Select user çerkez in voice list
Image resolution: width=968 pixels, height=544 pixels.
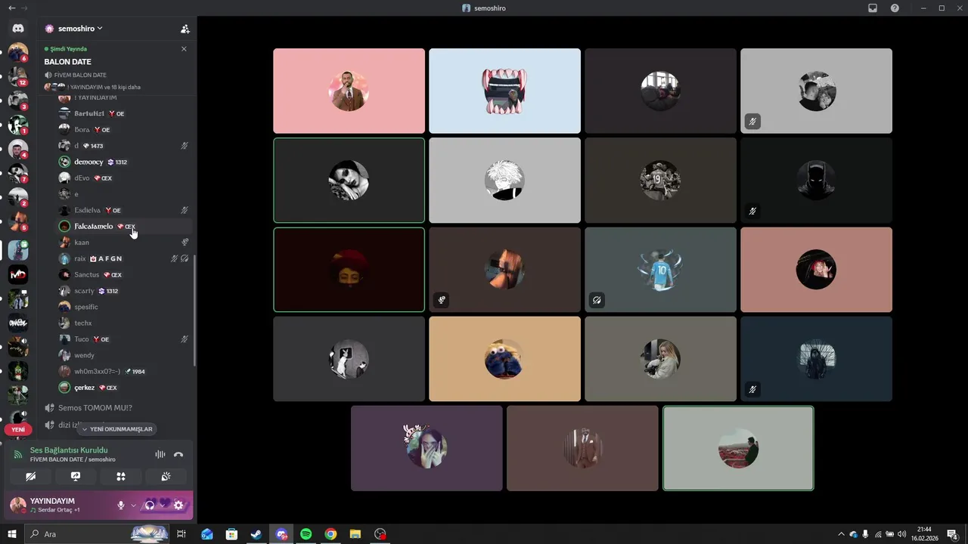click(125, 388)
